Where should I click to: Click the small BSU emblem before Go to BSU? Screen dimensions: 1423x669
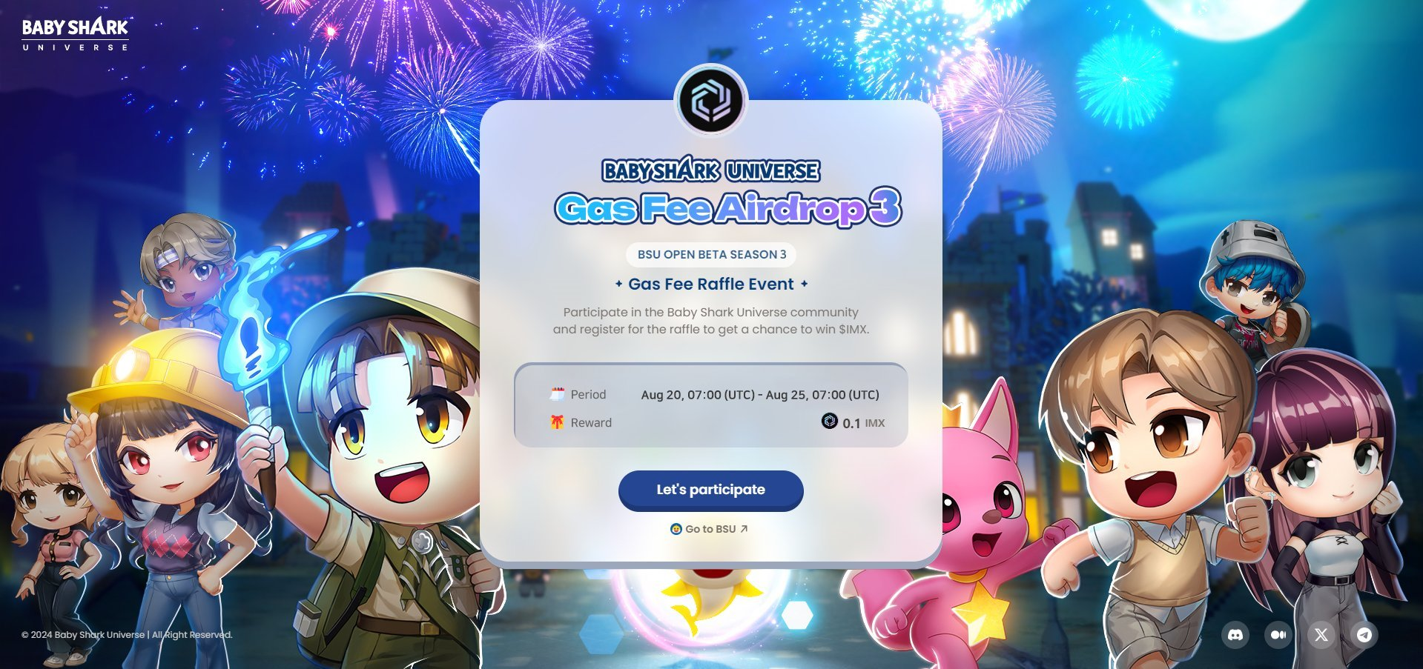tap(676, 529)
